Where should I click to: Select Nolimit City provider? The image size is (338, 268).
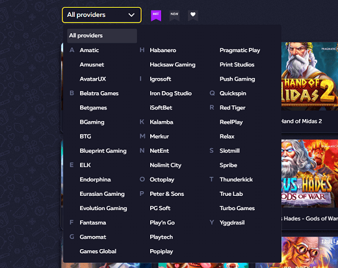tap(166, 165)
